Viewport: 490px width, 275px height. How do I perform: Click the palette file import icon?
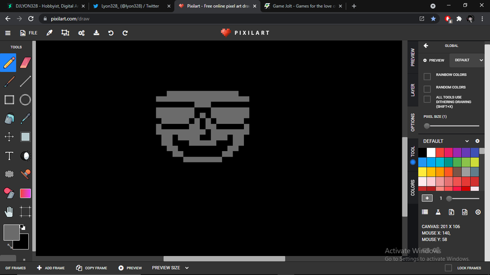click(451, 212)
